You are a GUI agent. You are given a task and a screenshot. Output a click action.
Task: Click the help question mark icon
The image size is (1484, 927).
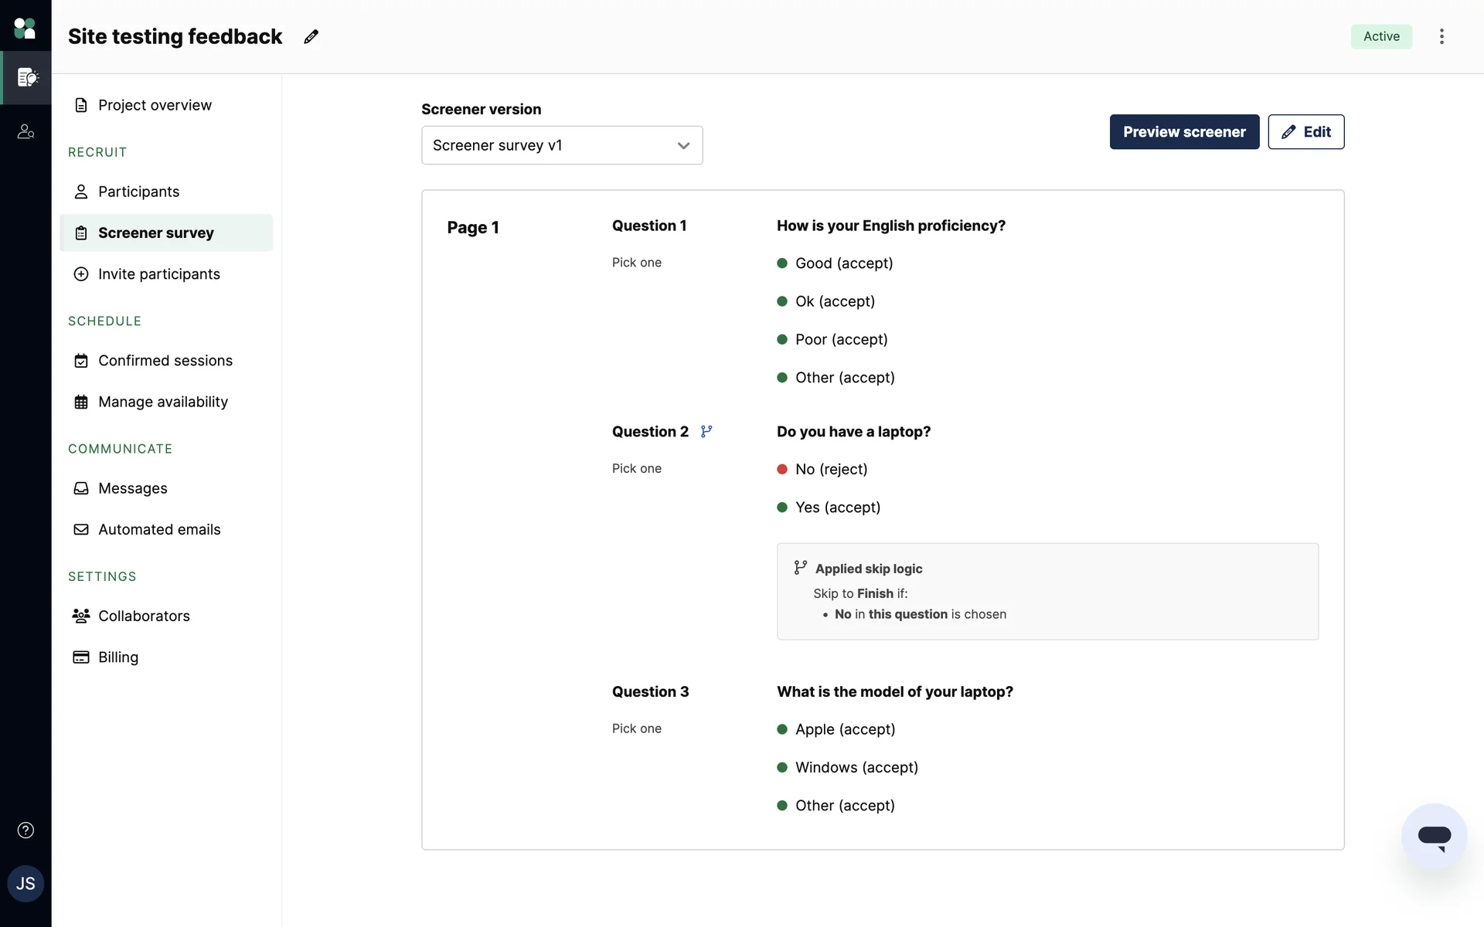(x=26, y=830)
